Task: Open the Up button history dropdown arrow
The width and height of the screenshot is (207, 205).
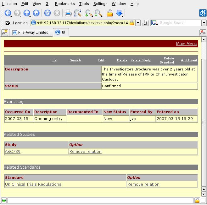Action: 30,16
